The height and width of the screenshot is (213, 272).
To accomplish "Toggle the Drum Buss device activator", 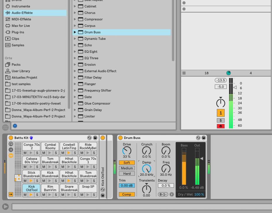I will click(x=120, y=138).
